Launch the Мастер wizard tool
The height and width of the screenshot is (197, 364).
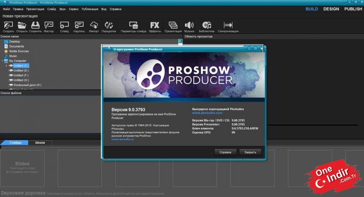point(49,27)
